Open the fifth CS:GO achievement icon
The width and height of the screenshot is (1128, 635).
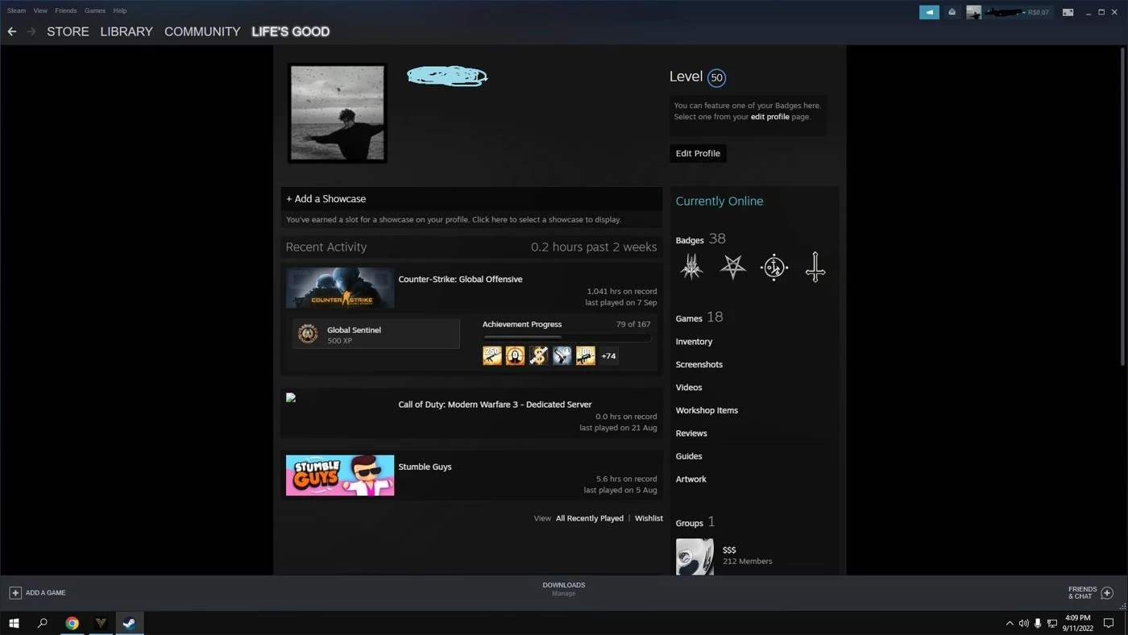(585, 355)
